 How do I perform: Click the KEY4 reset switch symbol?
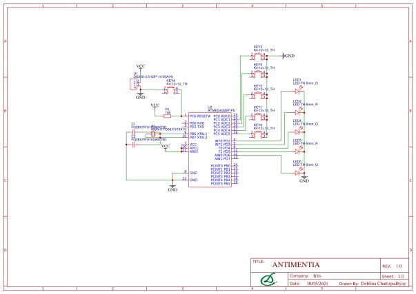click(171, 90)
